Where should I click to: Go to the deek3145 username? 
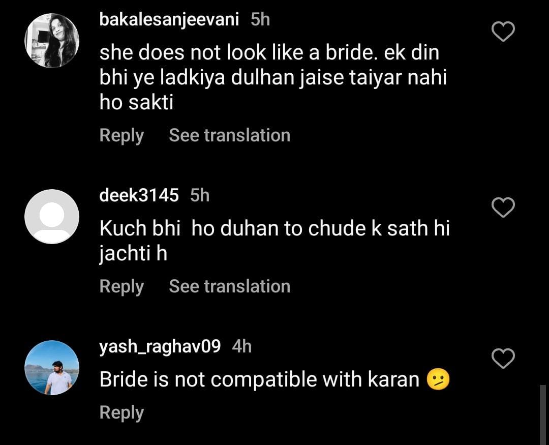click(139, 195)
